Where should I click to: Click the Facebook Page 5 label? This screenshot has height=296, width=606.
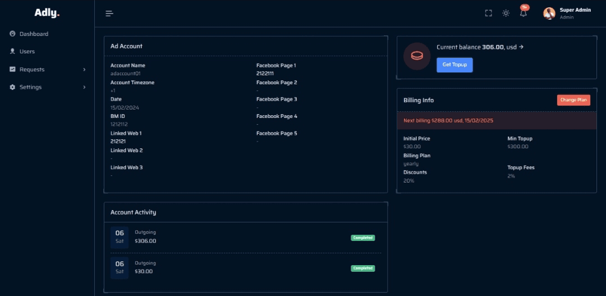pyautogui.click(x=277, y=133)
